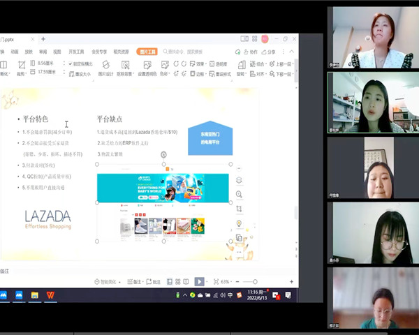Click the crop icon beside the selected image
Image resolution: width=419 pixels, height=335 pixels.
tap(239, 209)
